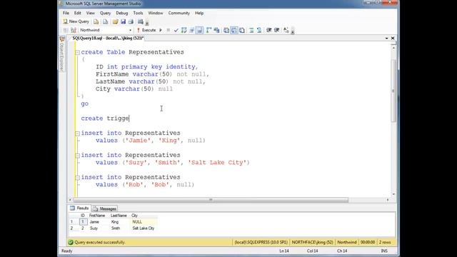
Task: Click the 'Query executed successfully' status text
Action: click(100, 243)
